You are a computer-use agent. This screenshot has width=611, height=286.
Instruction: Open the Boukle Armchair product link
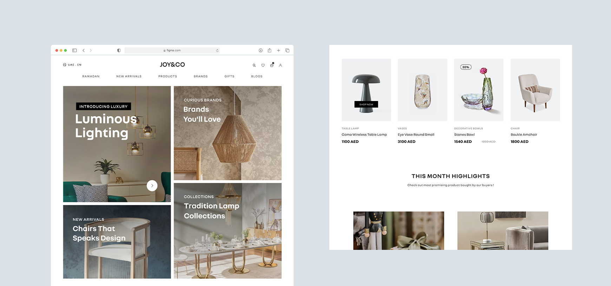tap(524, 135)
